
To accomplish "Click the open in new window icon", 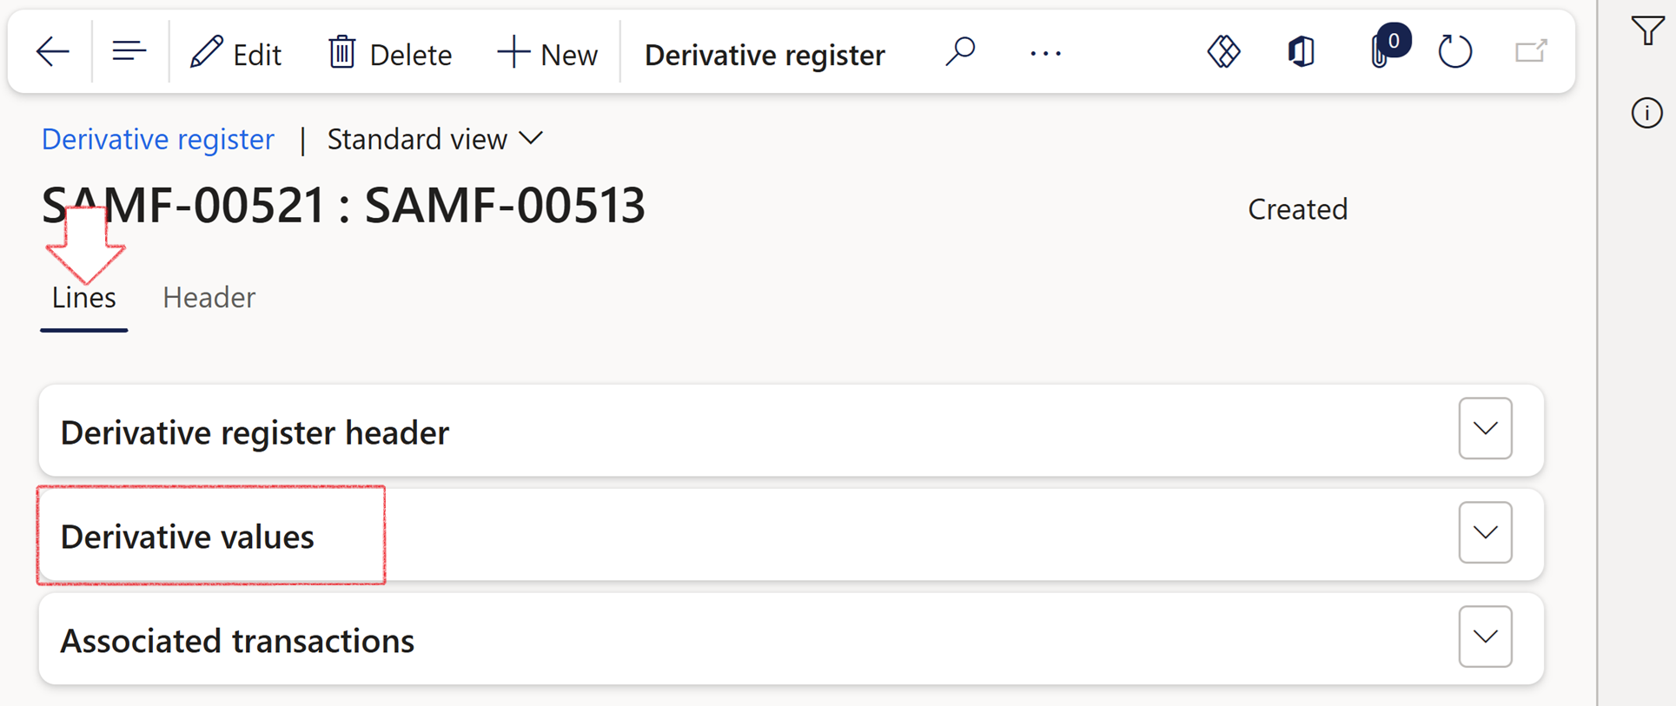I will (1531, 53).
